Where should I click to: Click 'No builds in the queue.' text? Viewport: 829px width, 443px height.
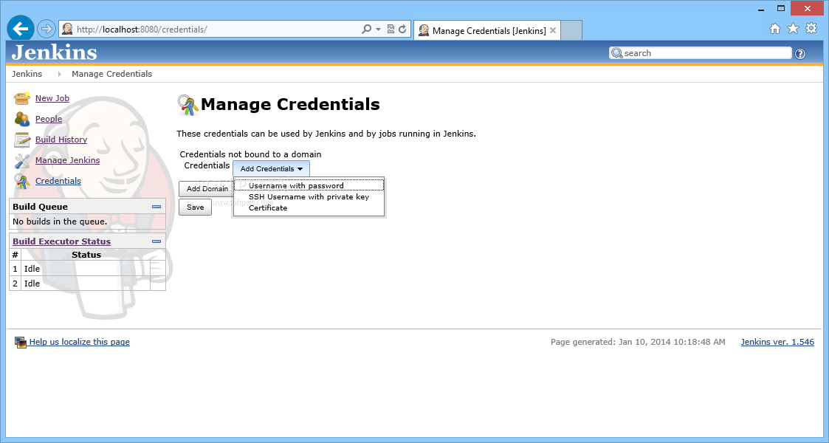[x=60, y=221]
